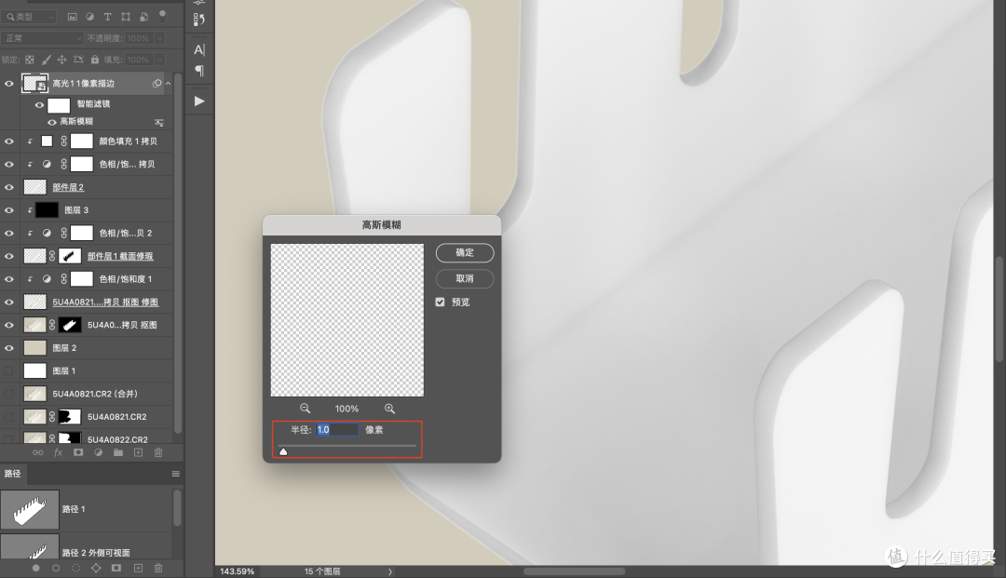Hide the 图层 3 layer
Image resolution: width=1006 pixels, height=578 pixels.
tap(9, 210)
